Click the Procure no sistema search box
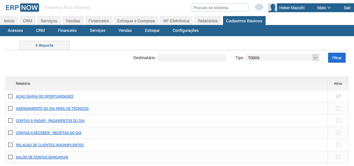This screenshot has height=166, width=354. click(x=220, y=8)
